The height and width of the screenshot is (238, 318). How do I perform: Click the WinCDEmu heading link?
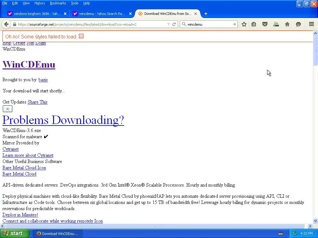coord(29,64)
